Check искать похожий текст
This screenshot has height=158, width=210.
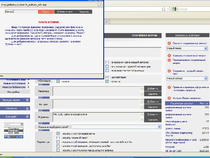click(58, 138)
